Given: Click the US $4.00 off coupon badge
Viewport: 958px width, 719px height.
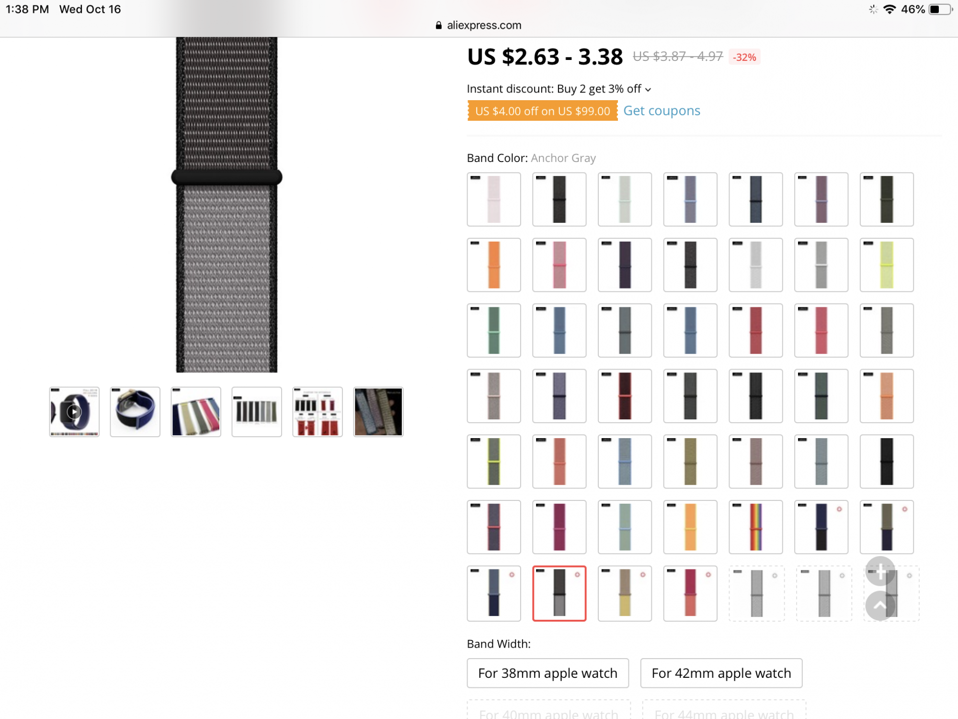Looking at the screenshot, I should (542, 111).
